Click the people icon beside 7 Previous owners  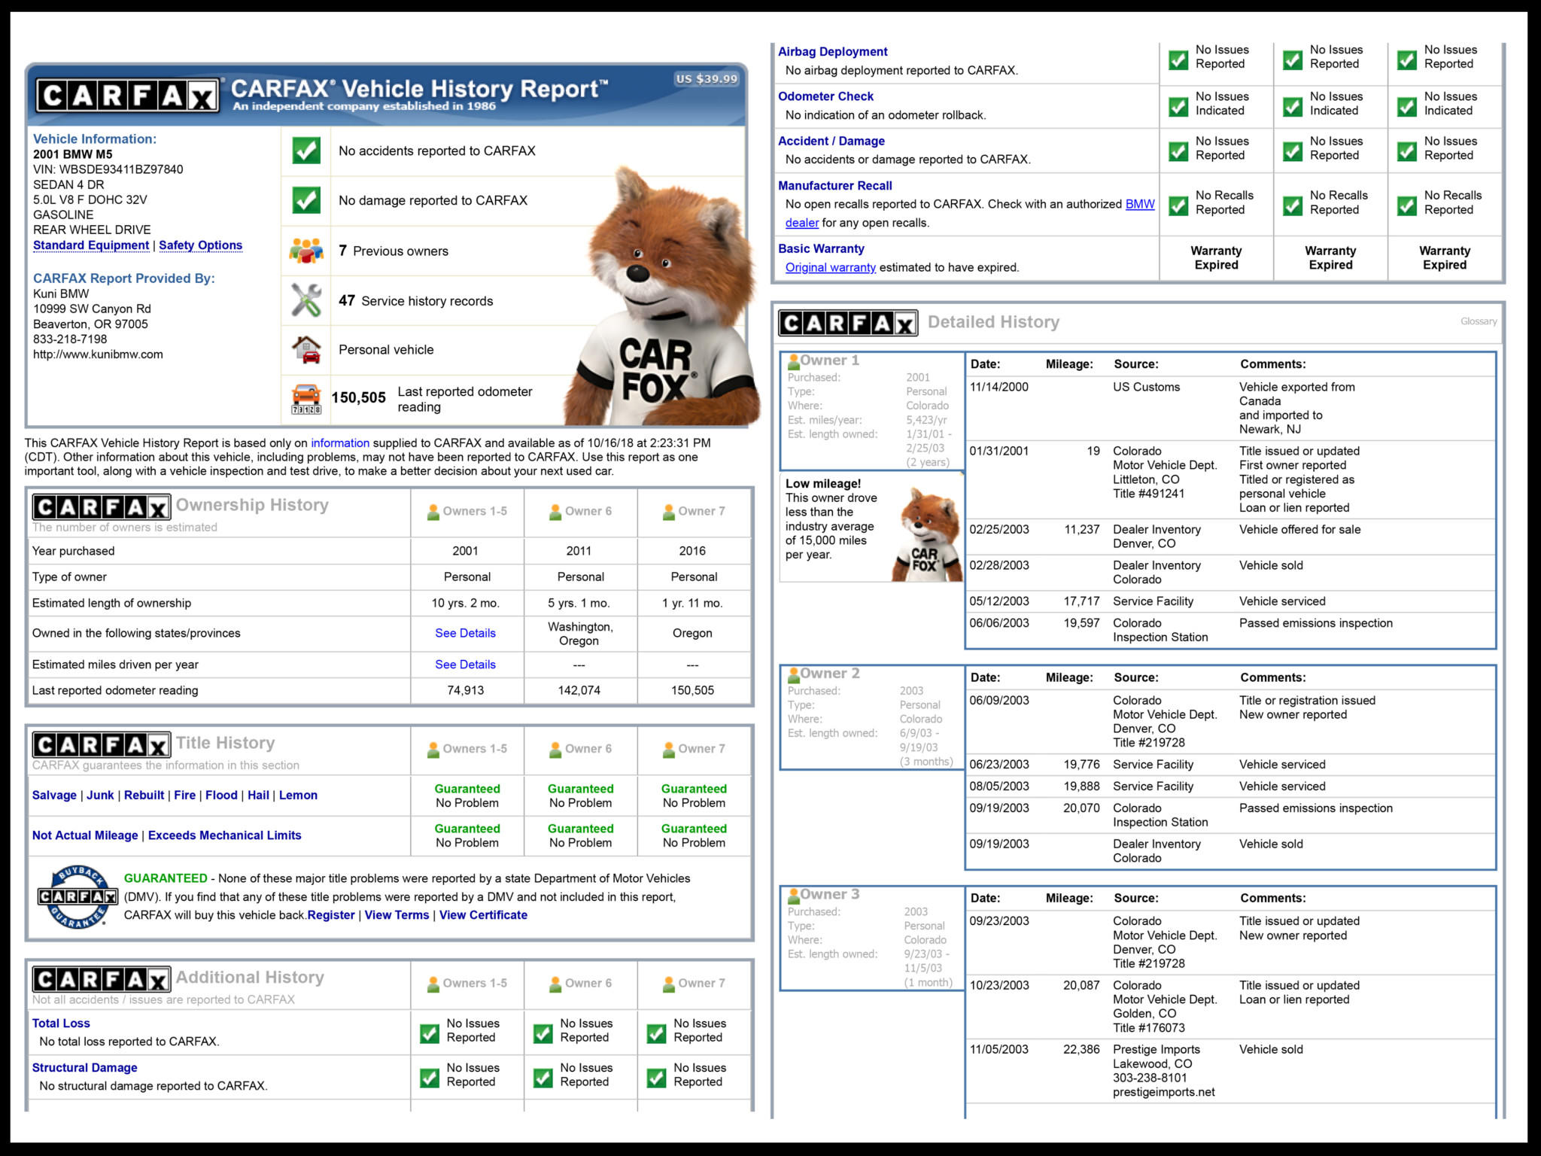point(306,251)
